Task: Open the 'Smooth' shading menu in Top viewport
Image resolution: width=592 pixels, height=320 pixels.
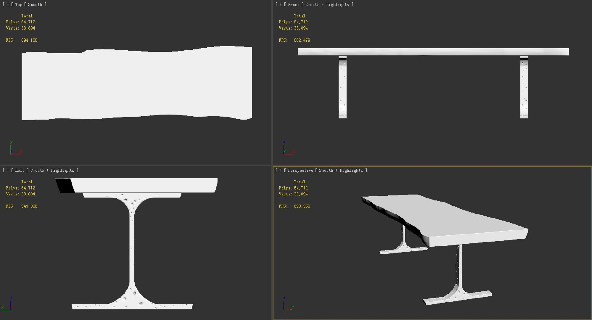Action: coord(35,4)
